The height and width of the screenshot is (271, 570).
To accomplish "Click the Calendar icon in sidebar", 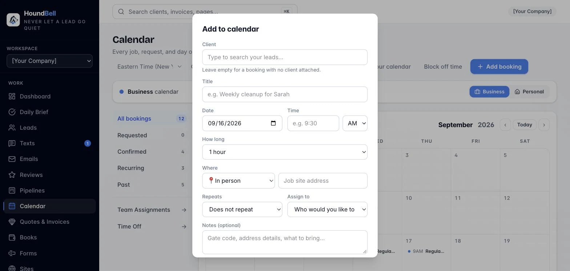I will (x=12, y=206).
